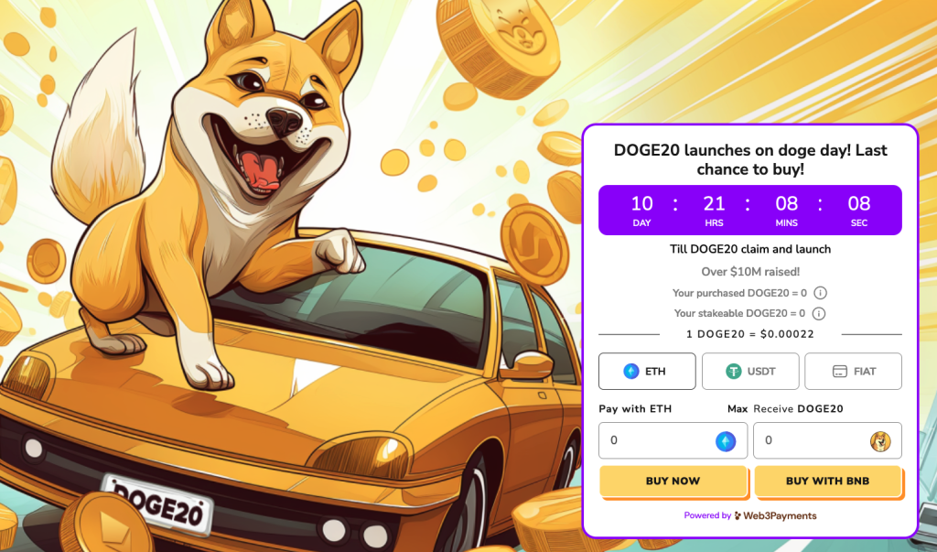Click the Web3Payments logo icon

coord(738,515)
